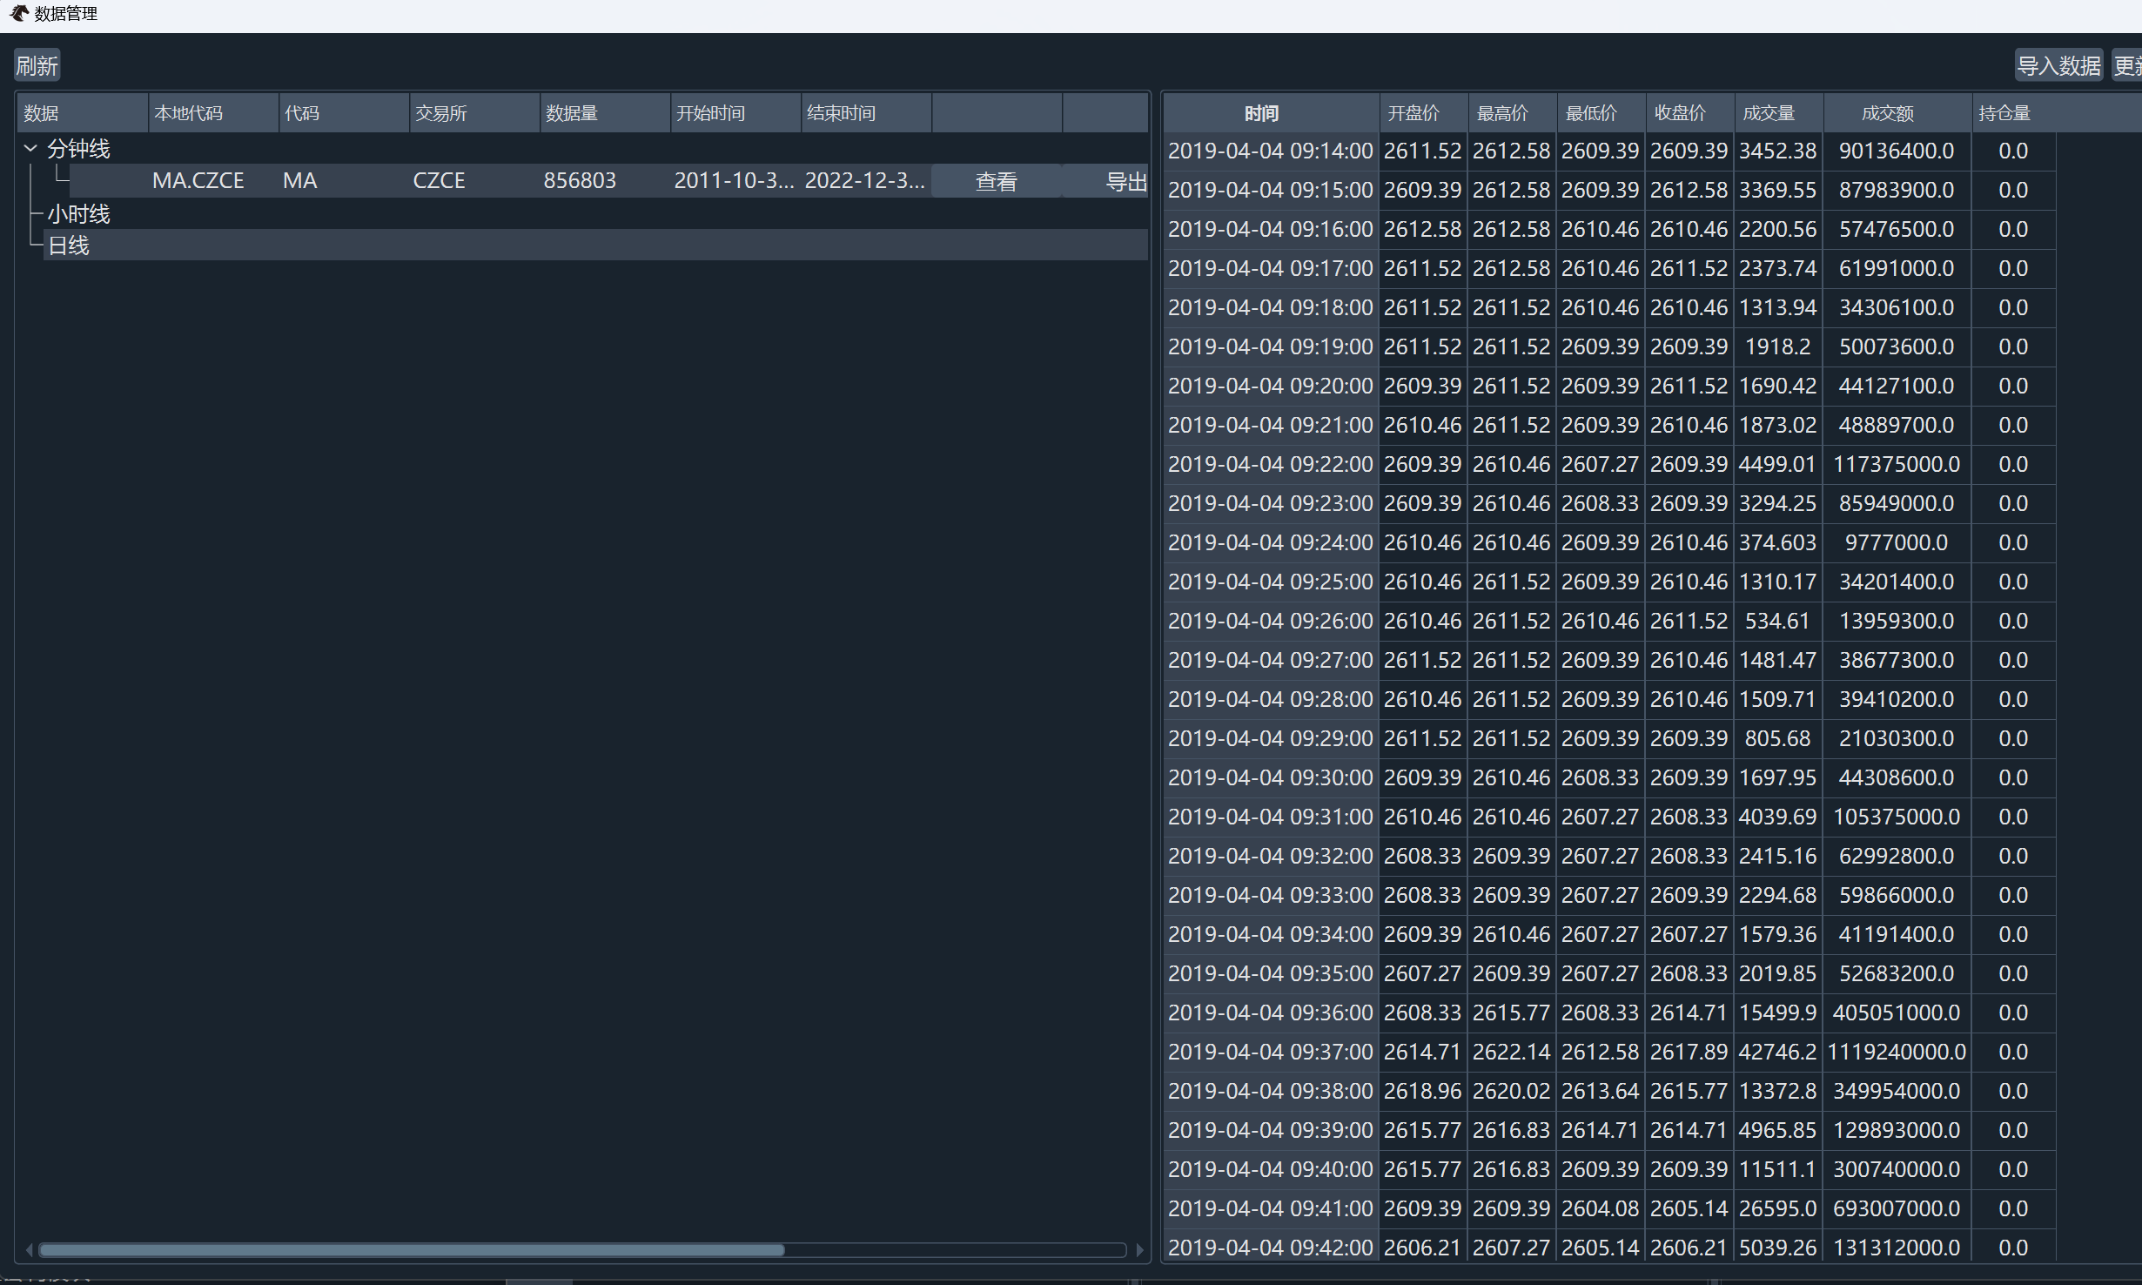
Task: Select the 数据管理 title bar icon
Action: 12,14
